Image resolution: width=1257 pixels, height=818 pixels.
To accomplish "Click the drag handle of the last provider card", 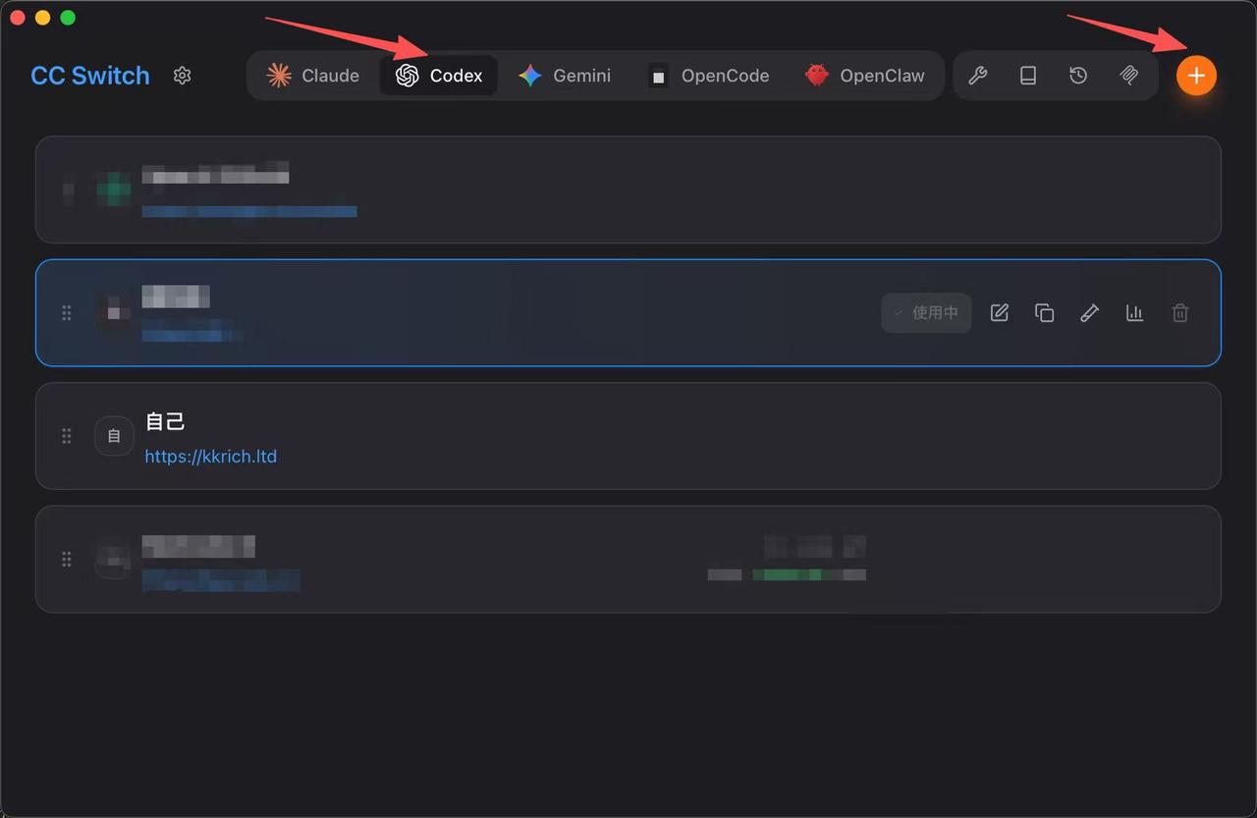I will 67,559.
